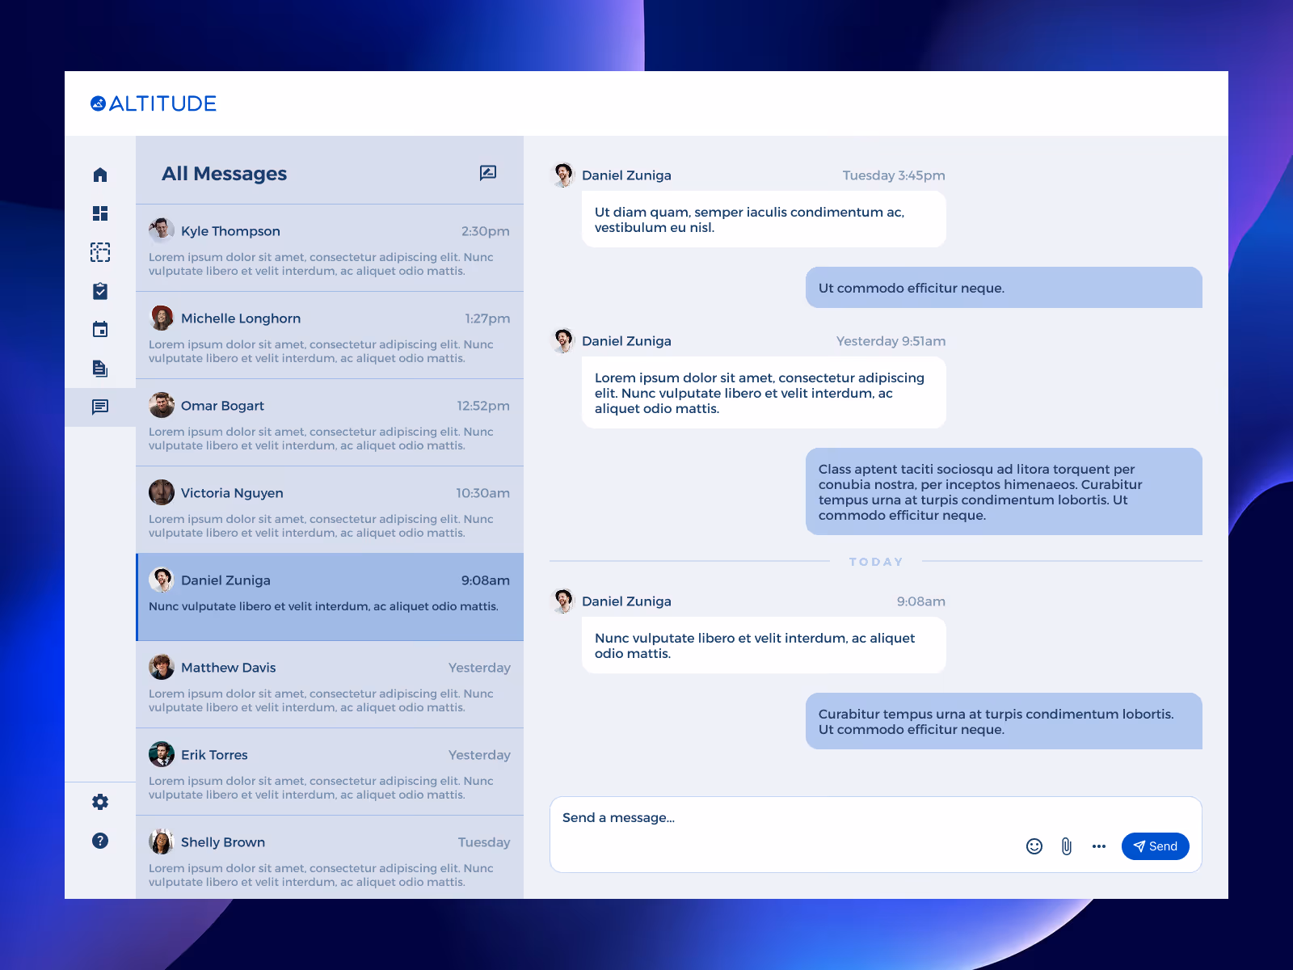Open Kyle Thompson conversation

[330, 248]
